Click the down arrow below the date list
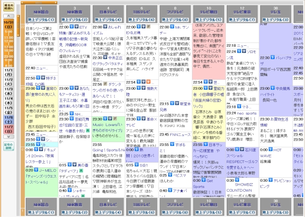 (x=9, y=136)
